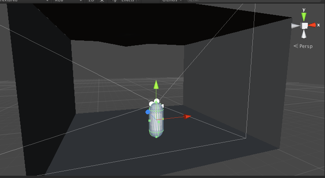
Task: Click the green Y-axis cone on the orientation gizmo
Action: (304, 17)
